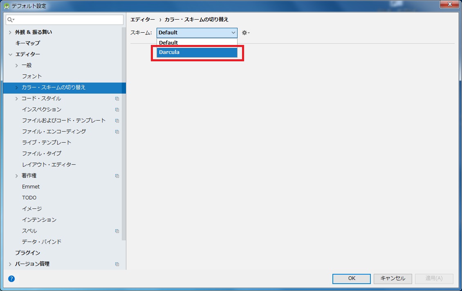Click the project-level icon beside インスペクション
The image size is (462, 291).
coord(117,110)
